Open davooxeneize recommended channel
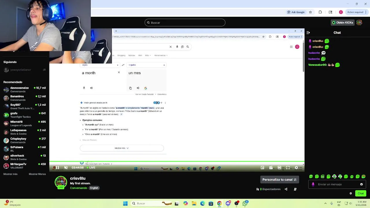370x208 pixels. click(25, 90)
